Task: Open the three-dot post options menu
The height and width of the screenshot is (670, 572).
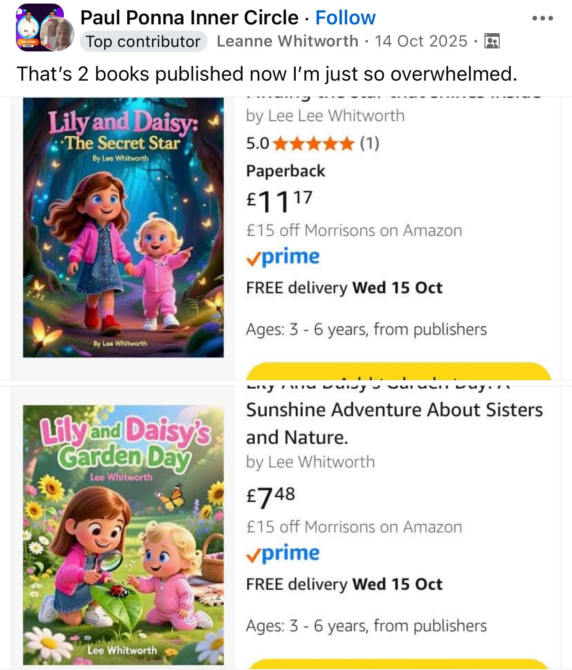Action: click(543, 18)
